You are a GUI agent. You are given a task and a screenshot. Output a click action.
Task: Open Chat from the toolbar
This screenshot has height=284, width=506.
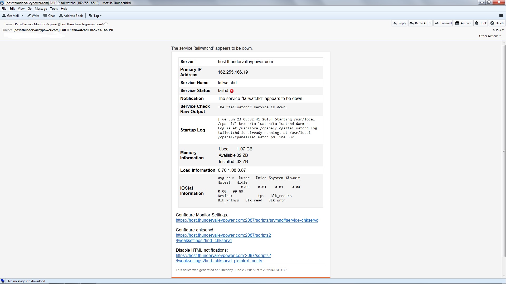point(49,16)
